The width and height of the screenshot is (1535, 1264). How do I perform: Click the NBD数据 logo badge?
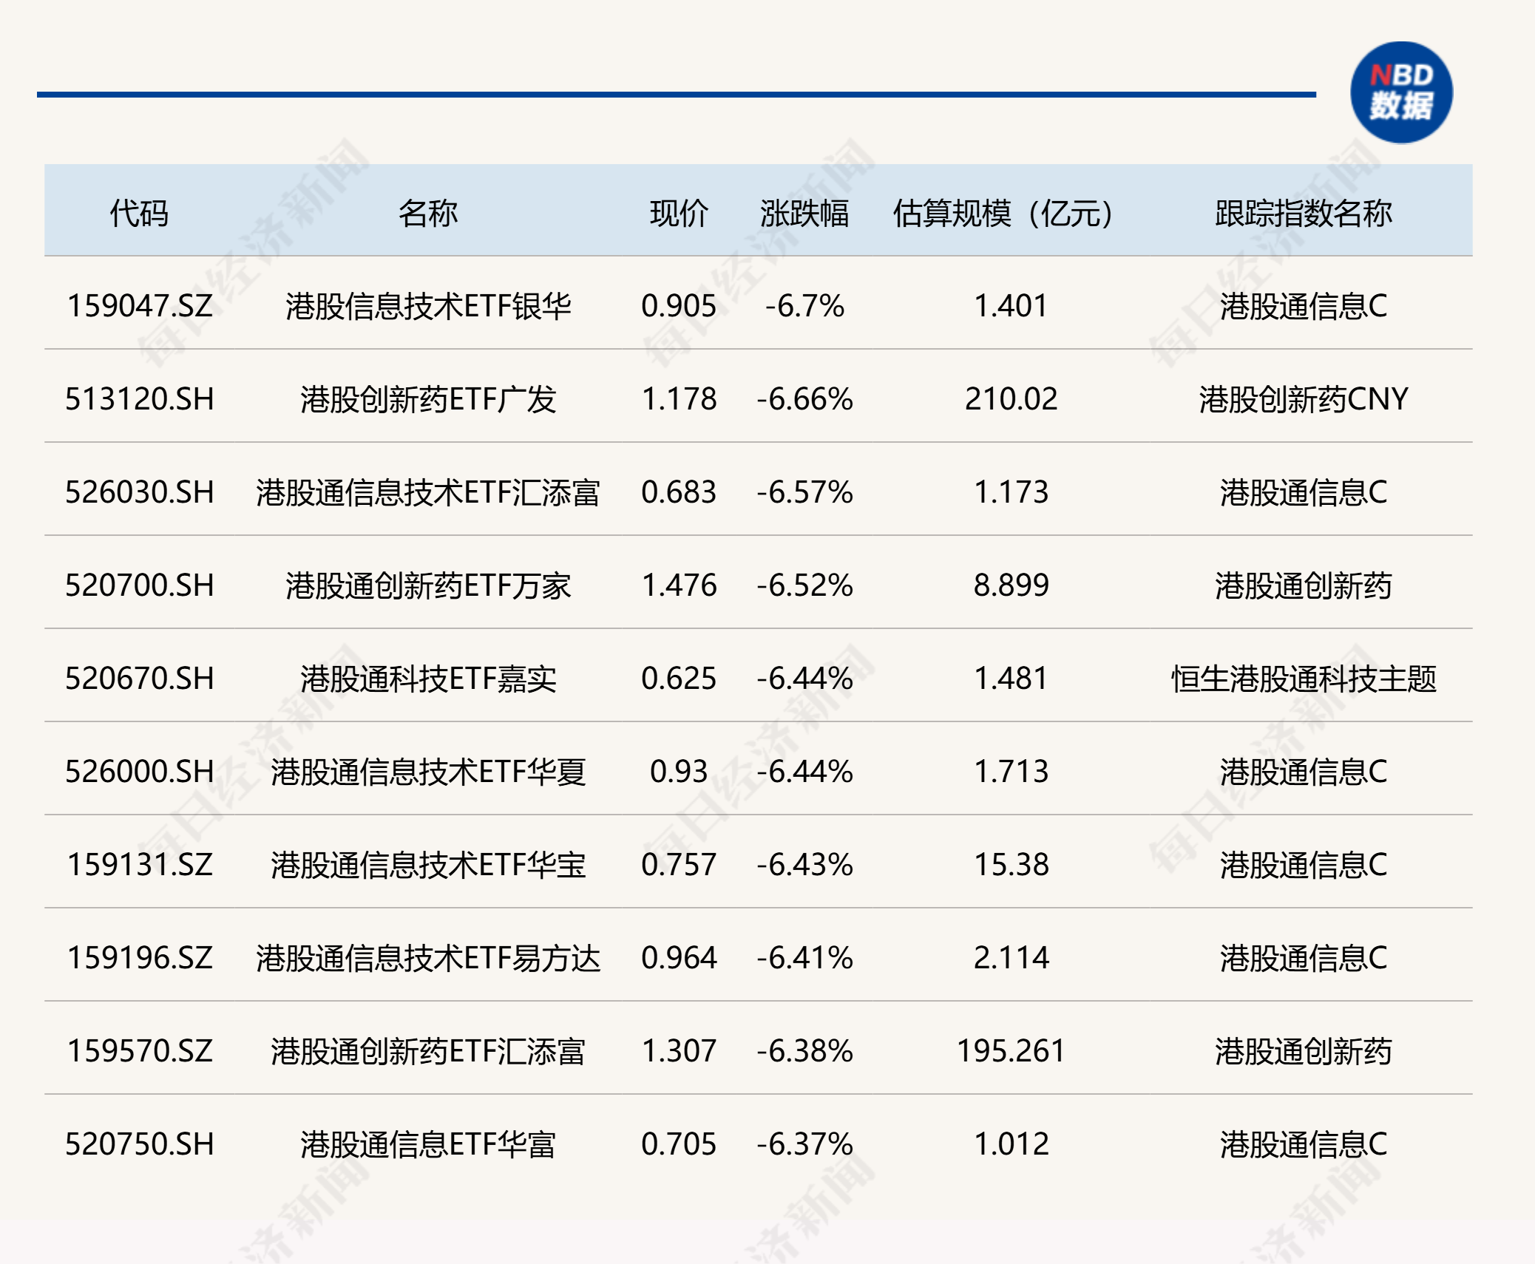[x=1401, y=93]
